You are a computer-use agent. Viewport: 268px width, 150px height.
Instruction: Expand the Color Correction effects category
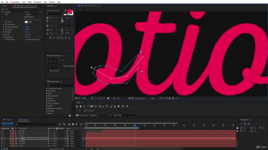click(46, 103)
